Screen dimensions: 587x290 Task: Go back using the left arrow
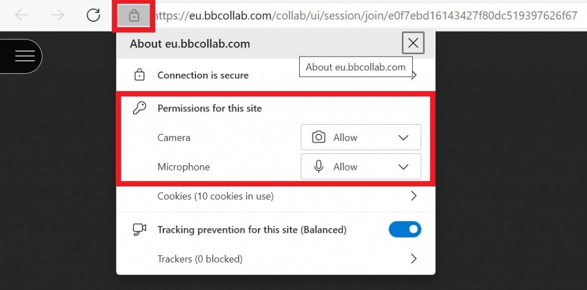(x=22, y=15)
